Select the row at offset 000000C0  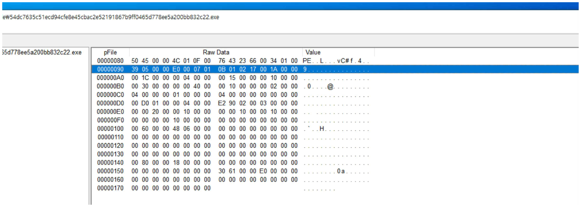(x=110, y=95)
